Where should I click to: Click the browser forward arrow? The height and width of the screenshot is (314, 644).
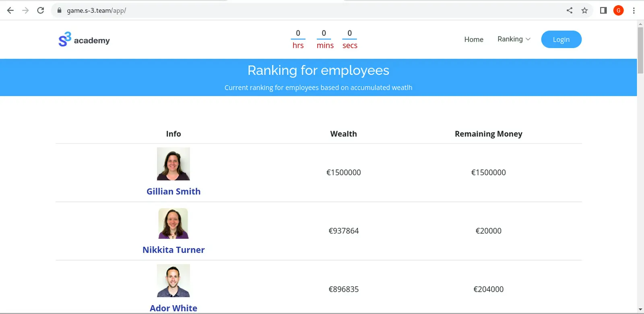coord(25,10)
